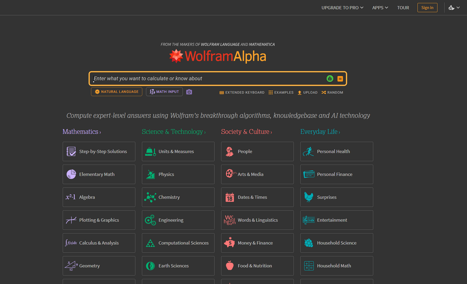Open the Science & Technology section heading
Image resolution: width=467 pixels, height=284 pixels.
point(174,132)
